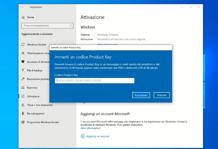The image size is (218, 149).
Task: Maximize the Impostazioni window
Action: (x=190, y=7)
